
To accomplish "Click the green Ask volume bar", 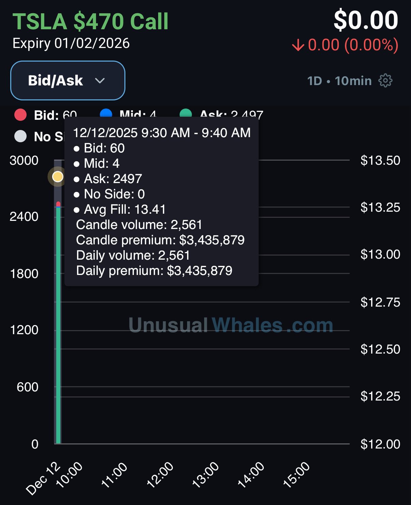I will pyautogui.click(x=58, y=323).
